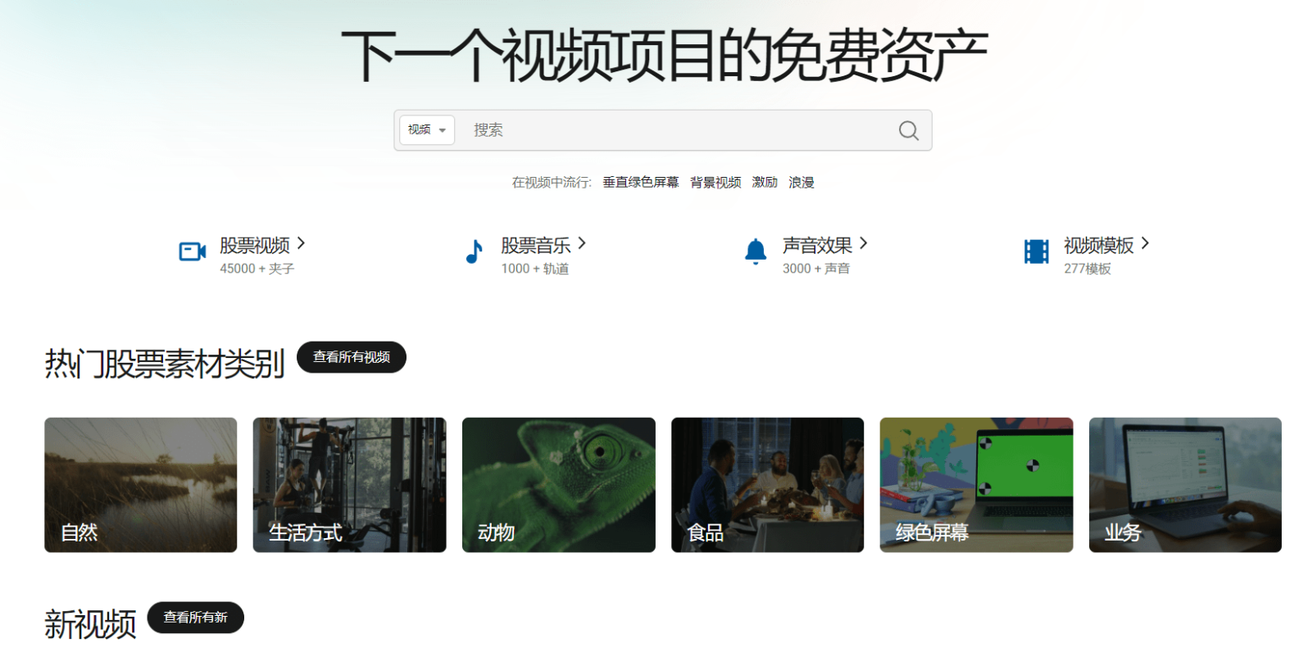Open the 绿色屏幕 category thumbnail
Image resolution: width=1299 pixels, height=661 pixels.
point(976,485)
